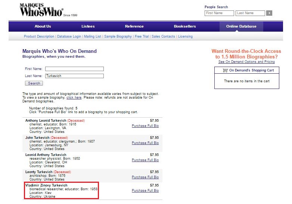Open See On Demand Options and Pricing
Viewport: 292px width, 204px height.
tap(246, 62)
